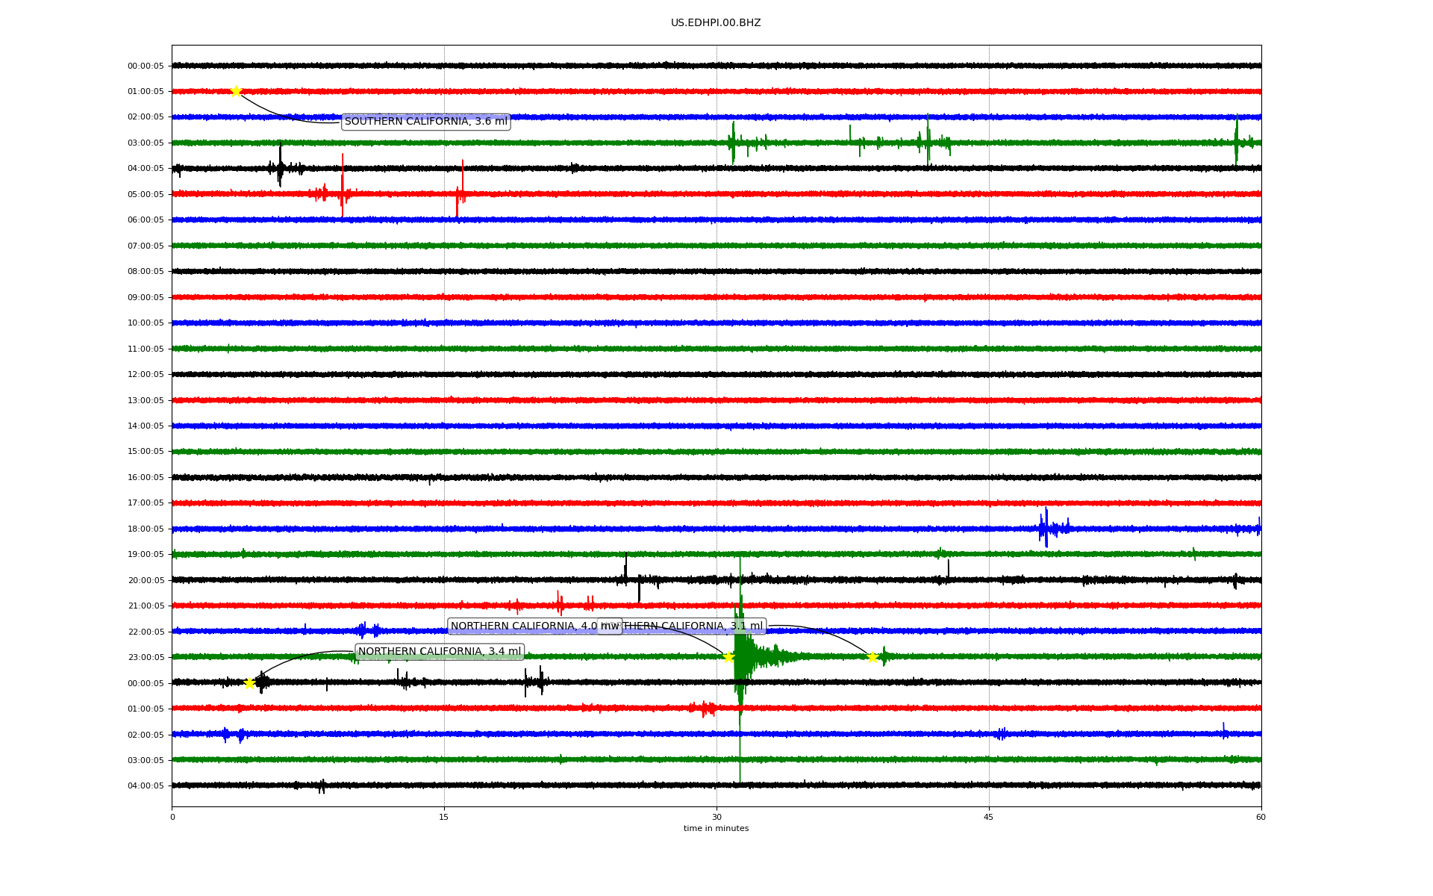The width and height of the screenshot is (1433, 896).
Task: Click the 30 minute x-axis tick label
Action: pyautogui.click(x=716, y=817)
